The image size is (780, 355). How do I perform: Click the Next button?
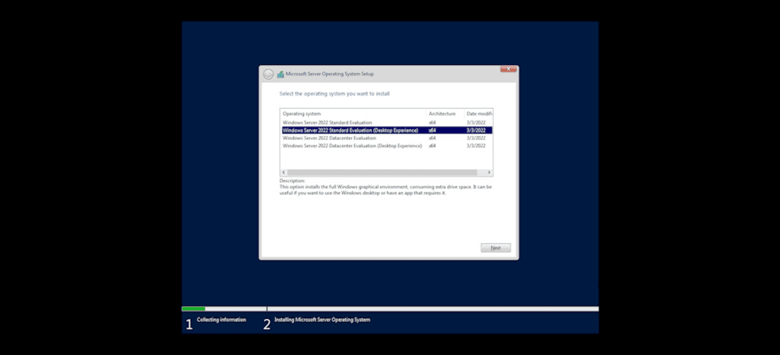pos(495,248)
